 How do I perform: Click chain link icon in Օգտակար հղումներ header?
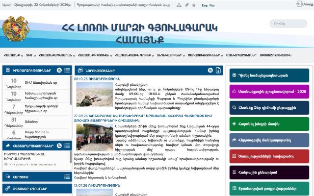click(8, 188)
